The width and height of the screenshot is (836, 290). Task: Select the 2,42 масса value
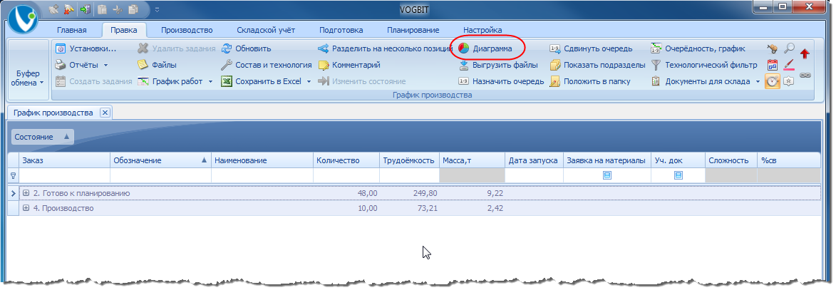point(495,208)
